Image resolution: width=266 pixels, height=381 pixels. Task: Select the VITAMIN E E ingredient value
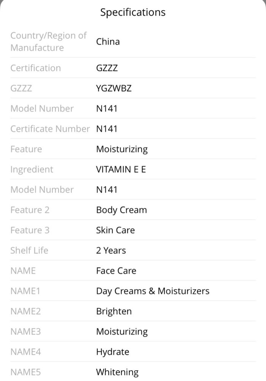click(x=121, y=170)
